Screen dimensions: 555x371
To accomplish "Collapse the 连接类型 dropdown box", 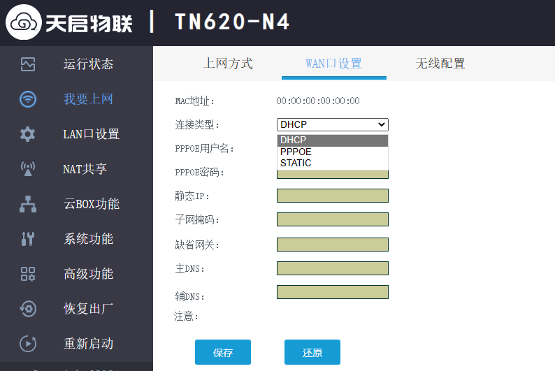I will coord(332,124).
